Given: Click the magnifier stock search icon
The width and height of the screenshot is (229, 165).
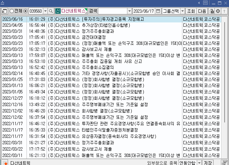Looking at the screenshot, I should pos(51,11).
